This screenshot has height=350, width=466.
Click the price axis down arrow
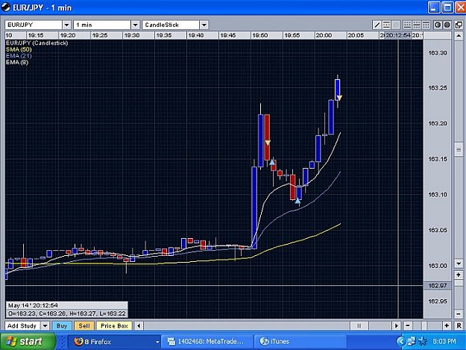pyautogui.click(x=459, y=263)
